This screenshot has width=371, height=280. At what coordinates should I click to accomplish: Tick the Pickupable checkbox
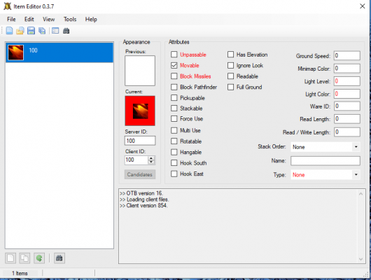click(x=174, y=98)
